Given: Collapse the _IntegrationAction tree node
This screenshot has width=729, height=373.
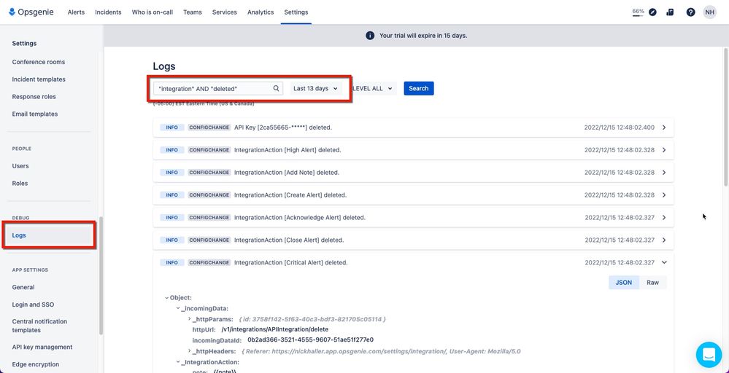Looking at the screenshot, I should (178, 362).
